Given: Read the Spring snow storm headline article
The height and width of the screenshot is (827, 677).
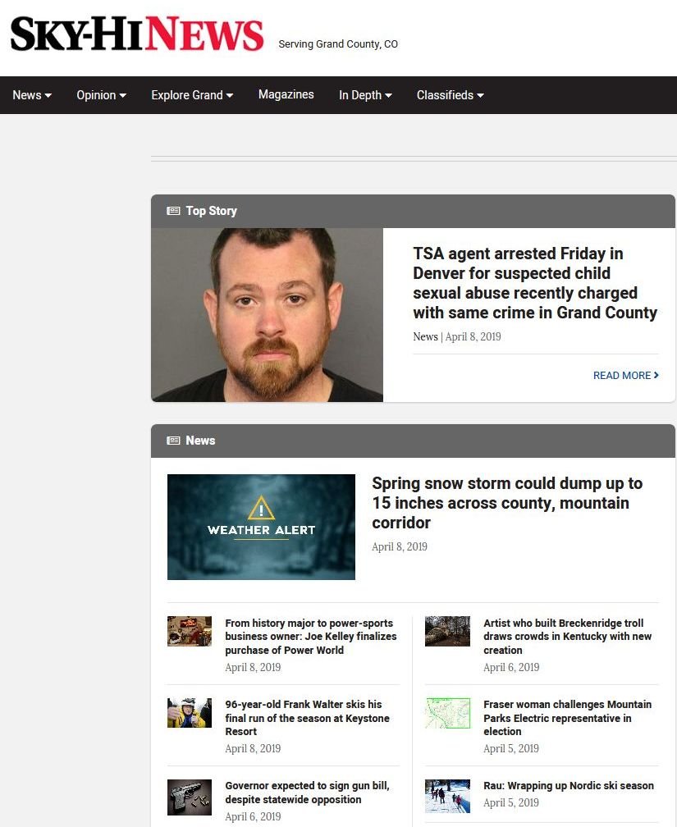Looking at the screenshot, I should 506,503.
